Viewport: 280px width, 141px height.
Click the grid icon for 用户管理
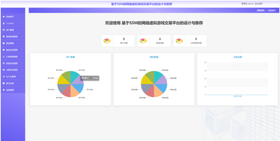(x=3, y=30)
